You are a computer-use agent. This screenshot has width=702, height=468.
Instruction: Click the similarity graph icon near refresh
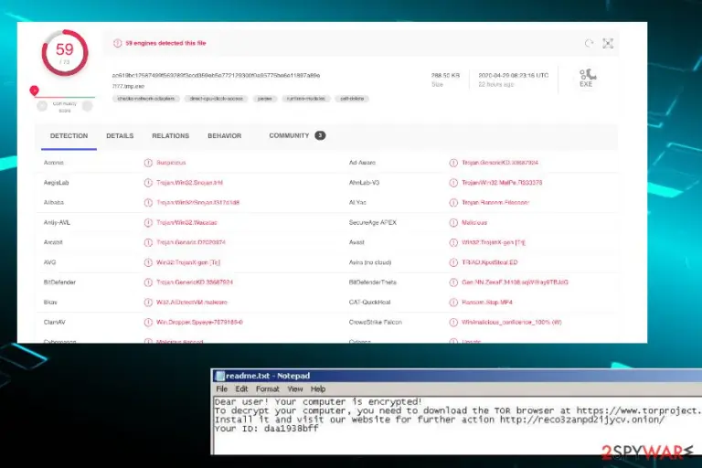[608, 44]
